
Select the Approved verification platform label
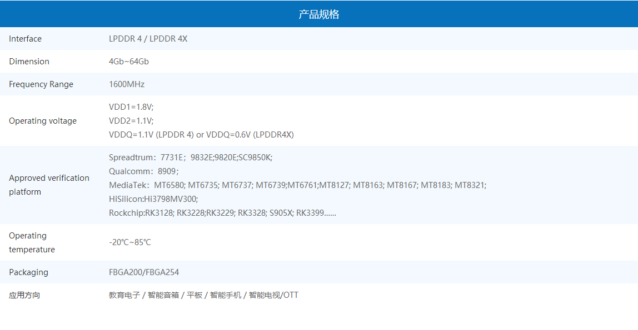tap(49, 185)
